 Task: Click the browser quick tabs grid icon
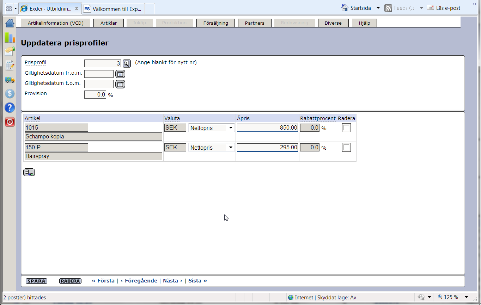coord(9,8)
